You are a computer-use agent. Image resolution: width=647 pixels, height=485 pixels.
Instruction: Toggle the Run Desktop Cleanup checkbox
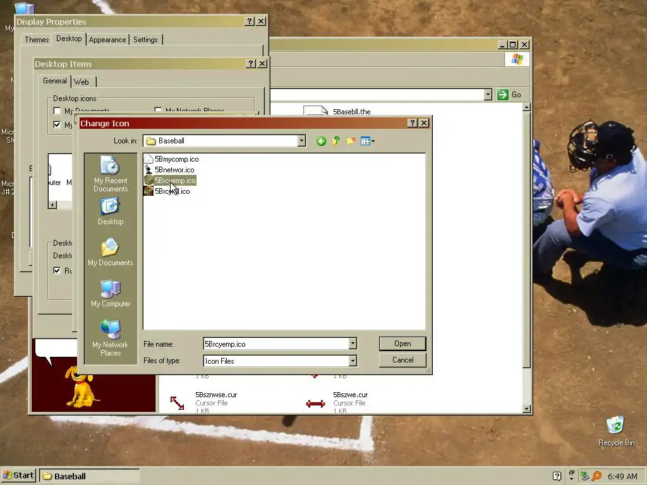57,270
